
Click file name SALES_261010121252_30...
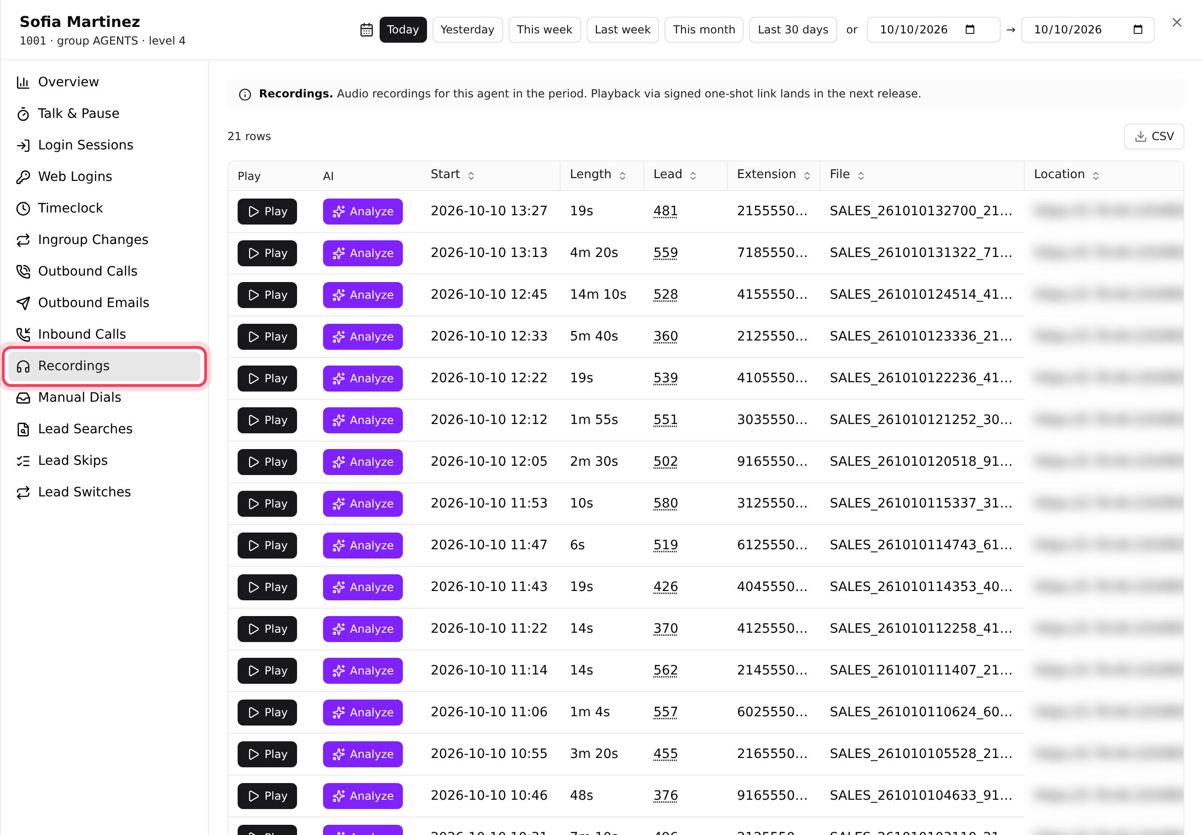[921, 420]
